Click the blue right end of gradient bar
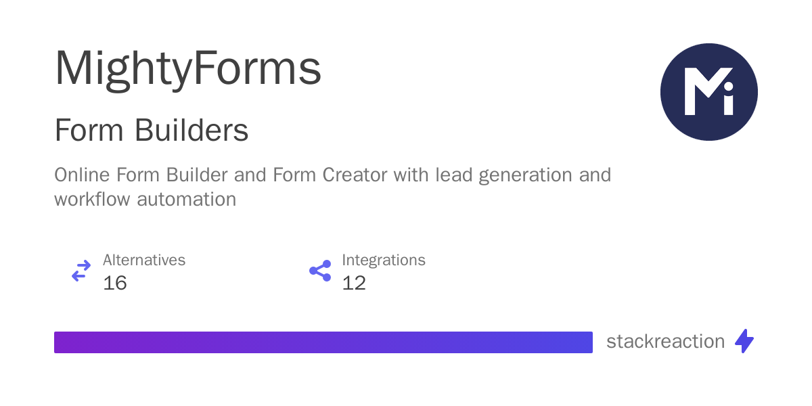 tap(582, 342)
